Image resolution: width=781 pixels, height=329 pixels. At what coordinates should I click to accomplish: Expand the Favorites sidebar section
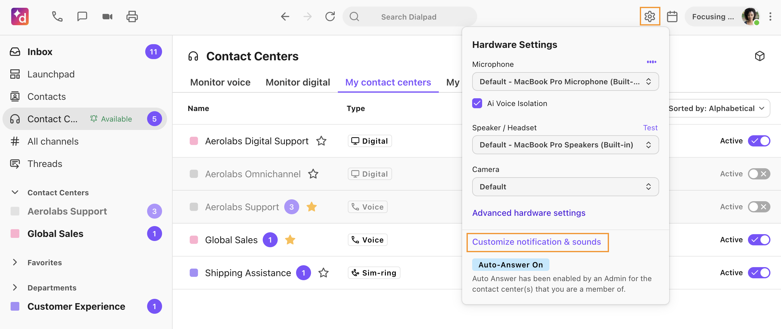coord(15,262)
